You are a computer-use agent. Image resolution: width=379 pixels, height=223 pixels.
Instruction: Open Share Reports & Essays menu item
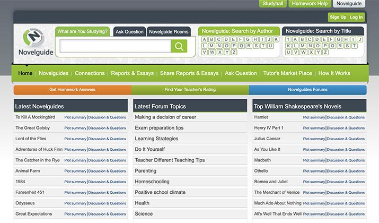tap(189, 73)
